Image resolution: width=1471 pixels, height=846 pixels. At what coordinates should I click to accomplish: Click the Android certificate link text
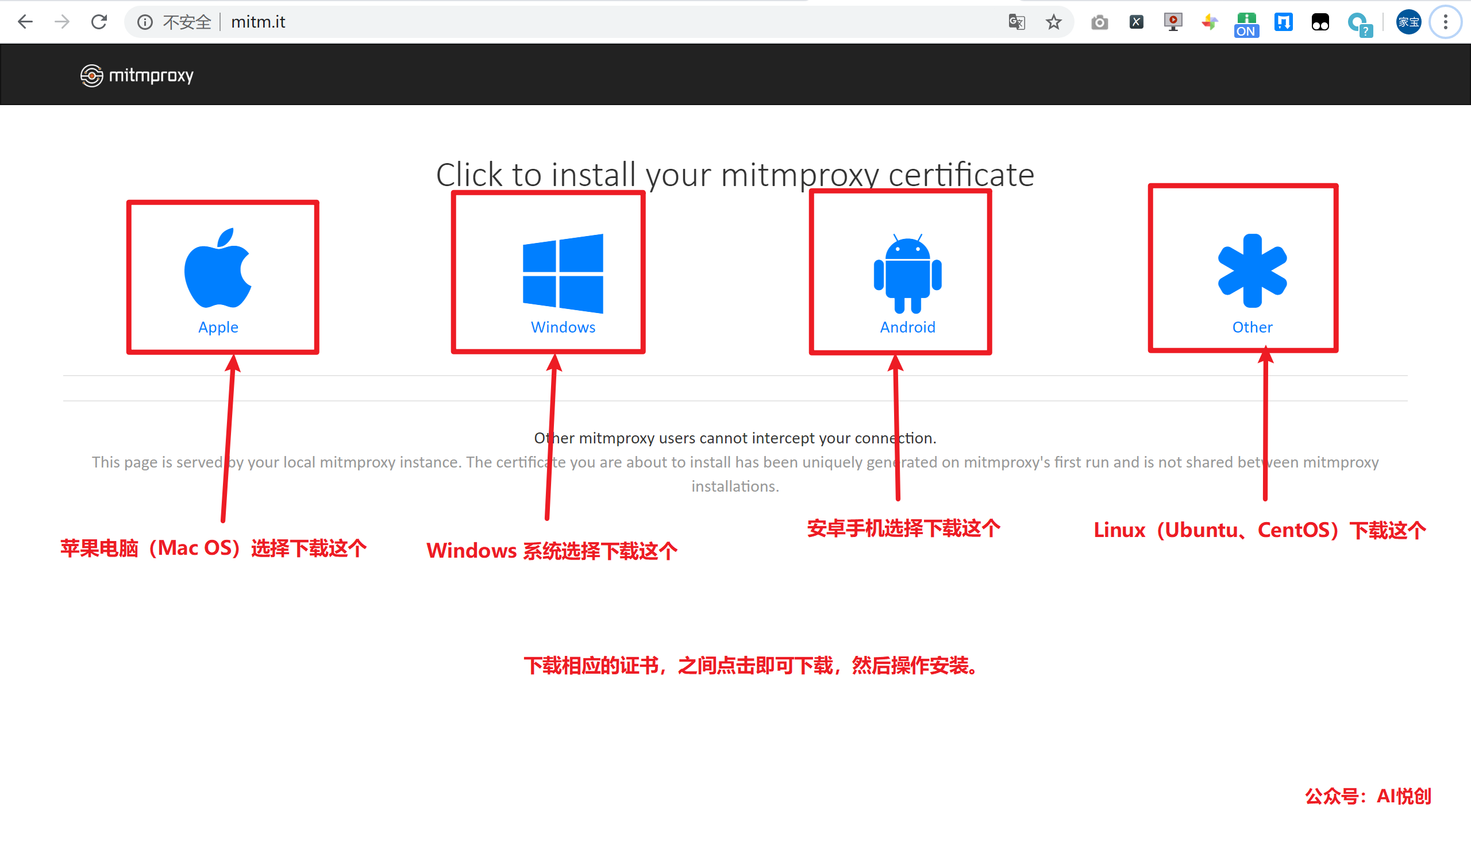(x=907, y=327)
